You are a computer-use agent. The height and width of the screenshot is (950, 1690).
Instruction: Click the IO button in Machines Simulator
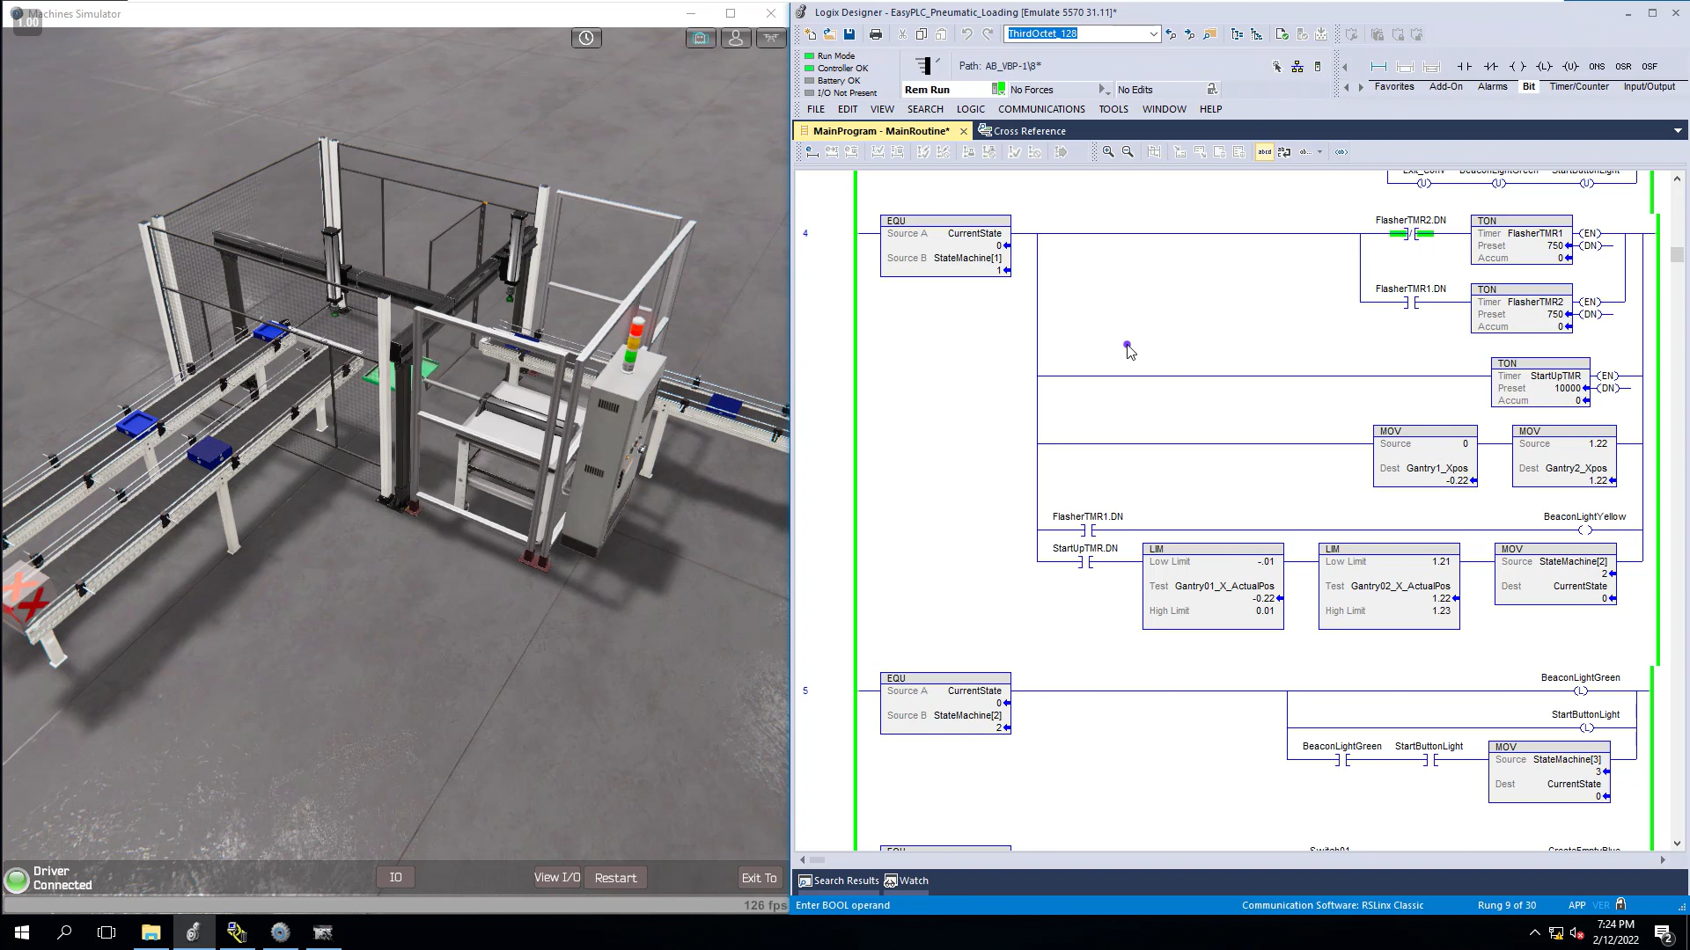click(396, 877)
